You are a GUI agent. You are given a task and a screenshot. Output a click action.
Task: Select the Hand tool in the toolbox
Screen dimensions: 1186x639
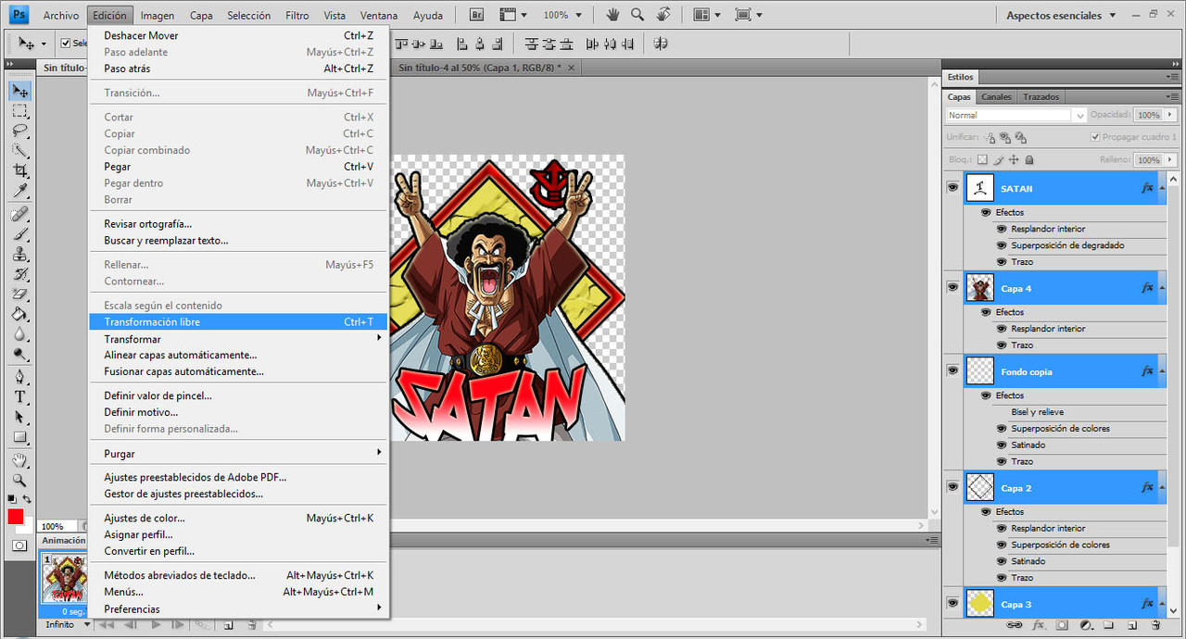coord(19,460)
